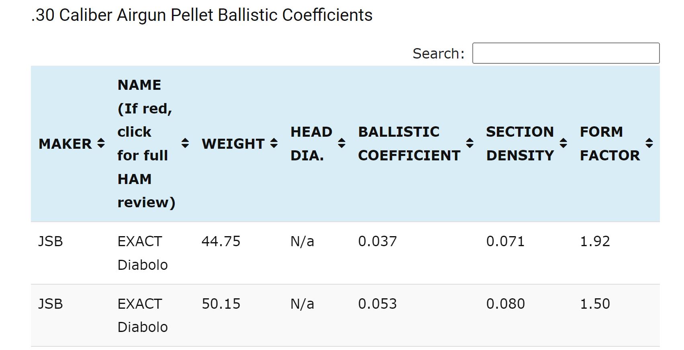684x350 pixels.
Task: Click the 1.92 form factor cell
Action: tap(595, 241)
